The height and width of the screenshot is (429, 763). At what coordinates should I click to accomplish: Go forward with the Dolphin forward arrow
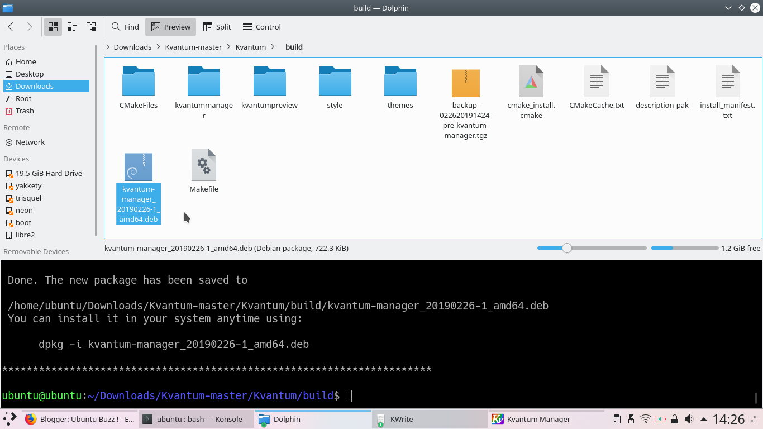coord(30,27)
